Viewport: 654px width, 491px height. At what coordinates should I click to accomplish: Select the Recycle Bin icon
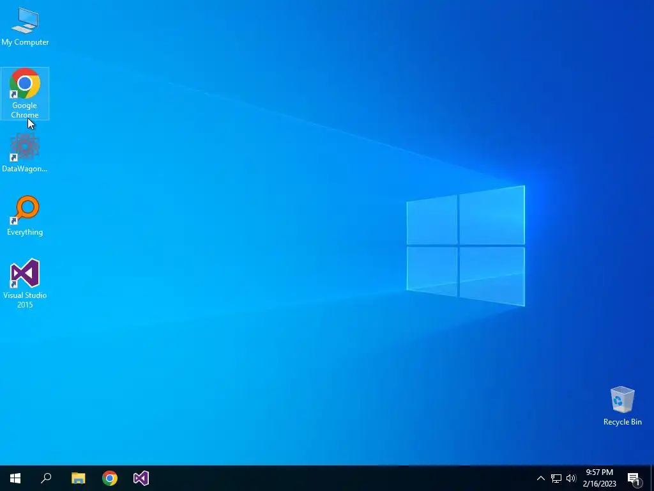click(x=622, y=406)
